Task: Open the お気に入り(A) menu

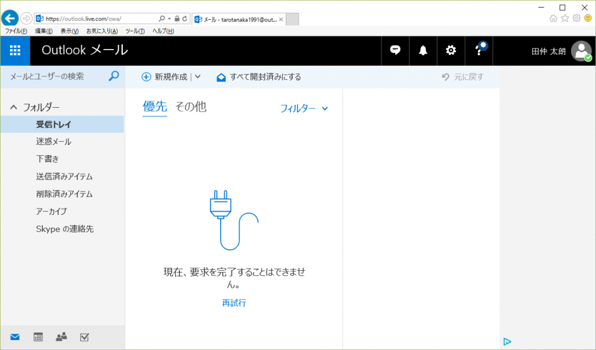Action: click(x=102, y=31)
